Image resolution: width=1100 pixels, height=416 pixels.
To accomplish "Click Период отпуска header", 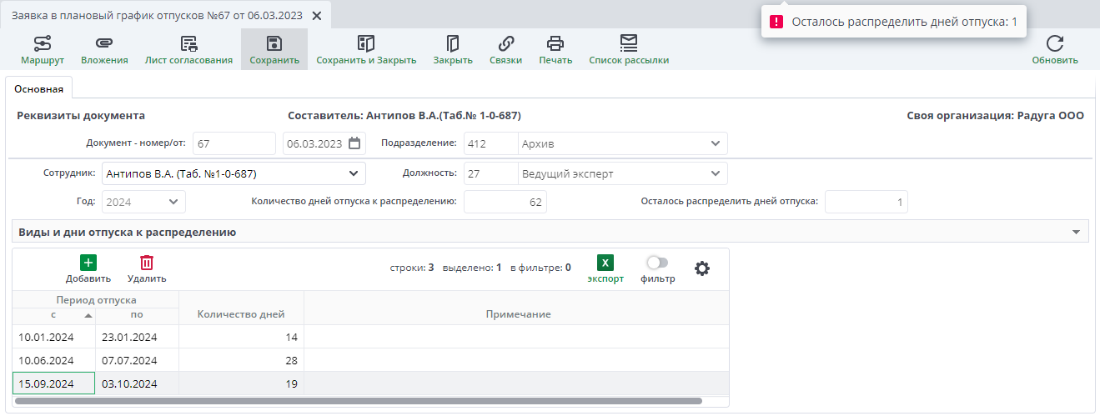I will [96, 299].
